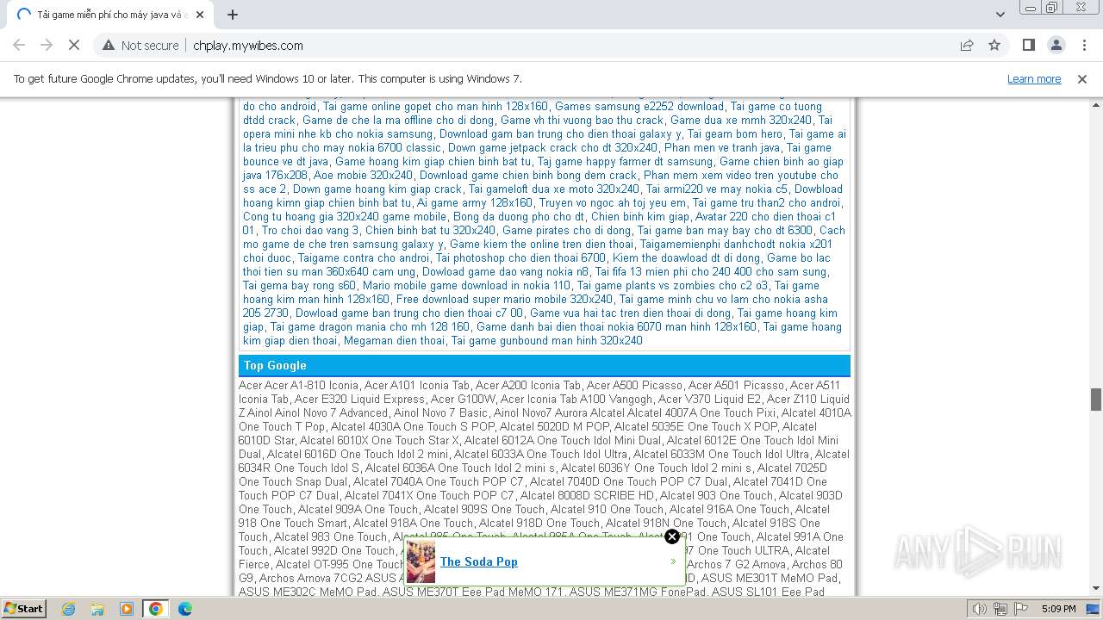Open Download game jetpack crack link
The height and width of the screenshot is (620, 1103).
[552, 147]
